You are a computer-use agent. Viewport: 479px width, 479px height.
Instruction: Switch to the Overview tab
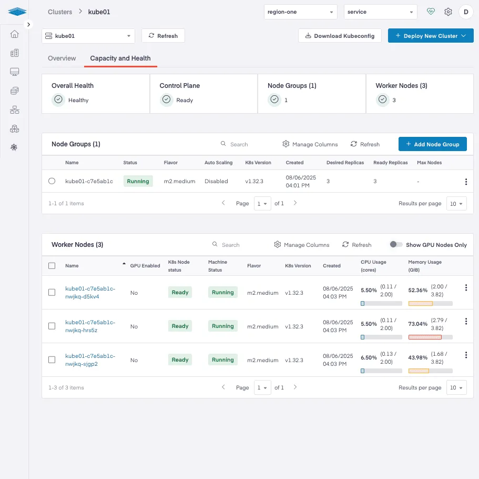pyautogui.click(x=62, y=58)
